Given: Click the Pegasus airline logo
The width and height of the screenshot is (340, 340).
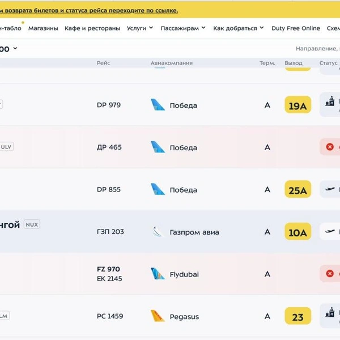Looking at the screenshot, I should (x=158, y=316).
